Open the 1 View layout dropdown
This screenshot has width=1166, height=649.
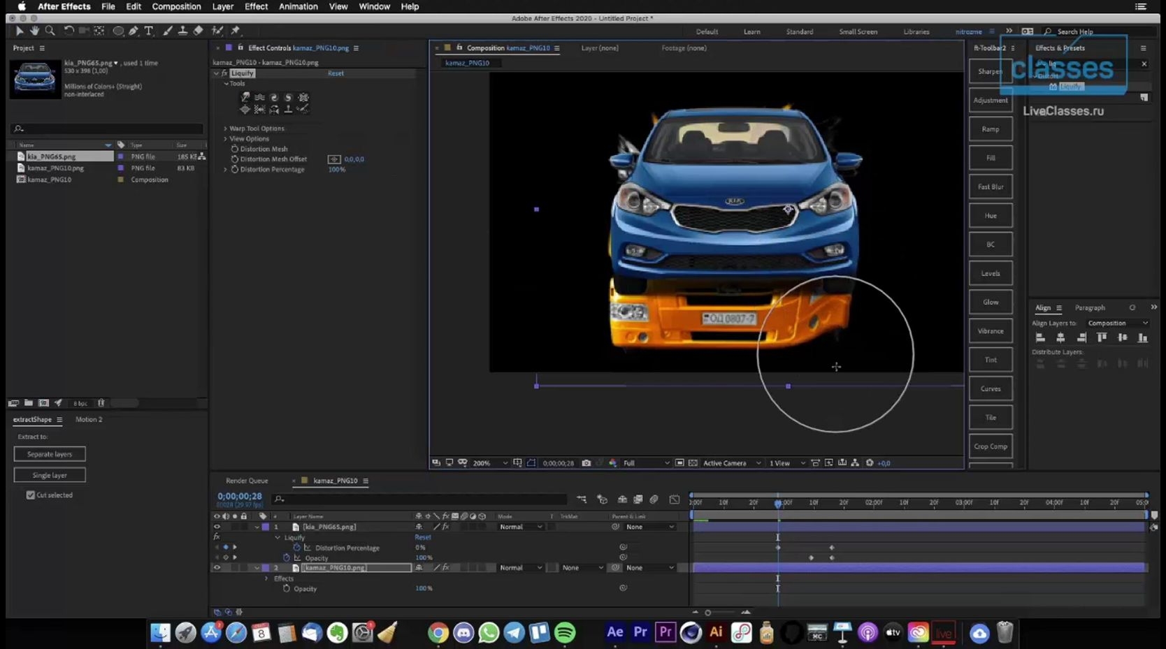coord(787,463)
